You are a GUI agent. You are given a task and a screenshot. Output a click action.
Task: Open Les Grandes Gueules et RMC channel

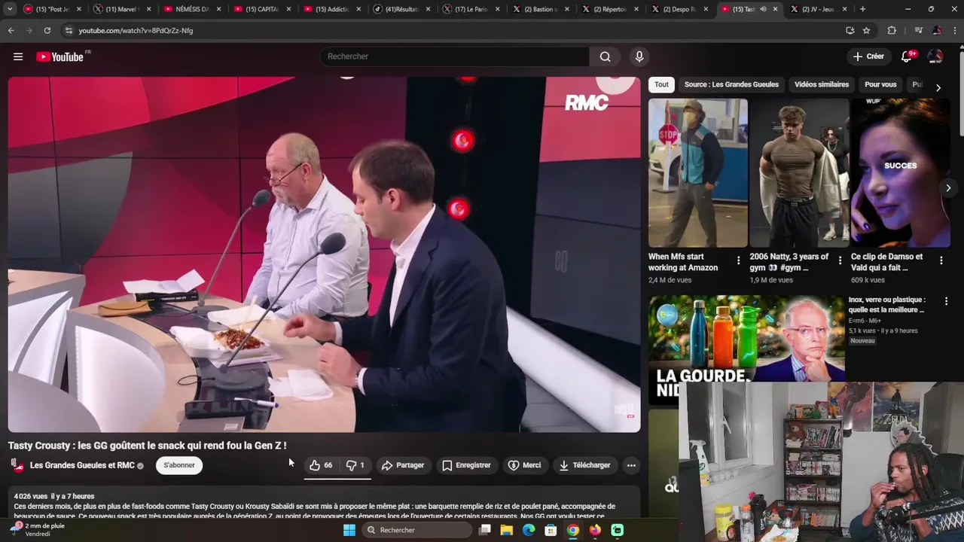(x=82, y=465)
